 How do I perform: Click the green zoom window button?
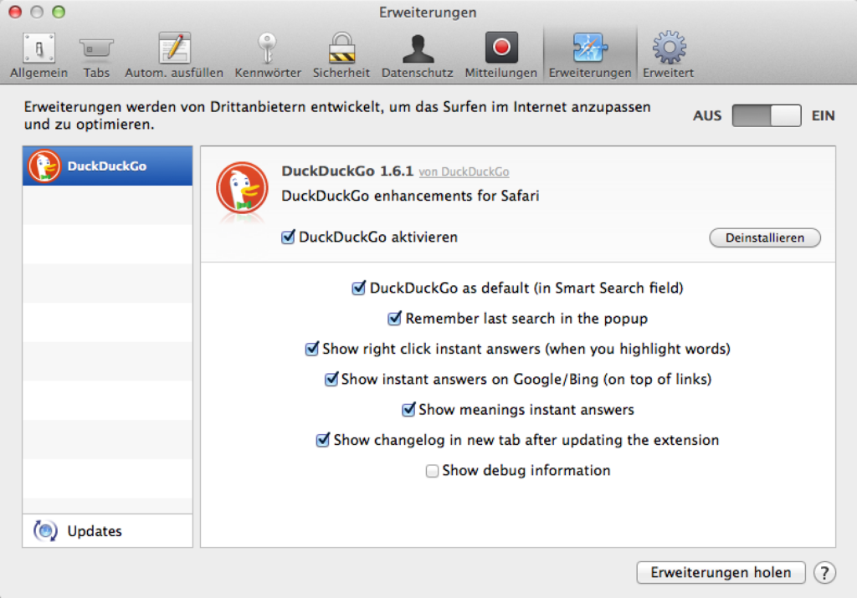tap(59, 12)
